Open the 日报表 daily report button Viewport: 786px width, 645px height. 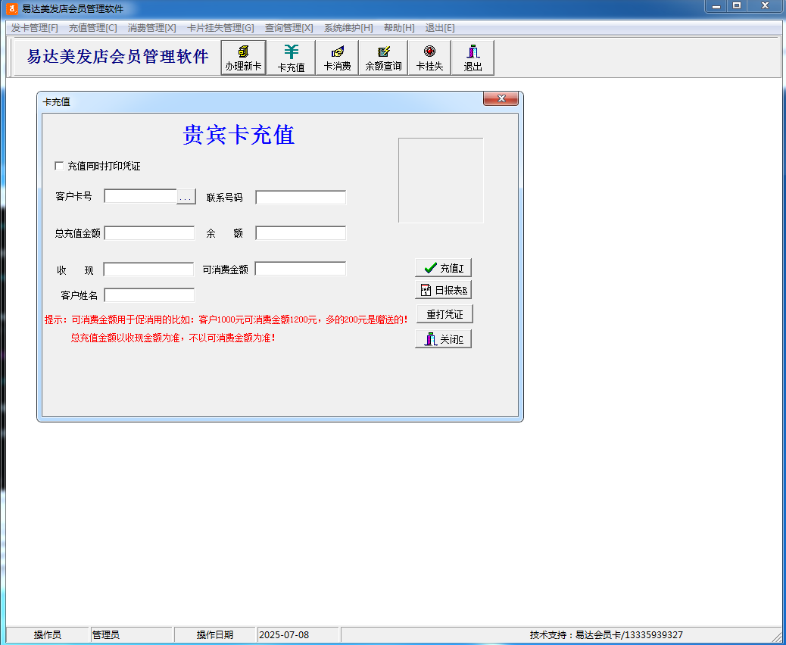pos(444,290)
